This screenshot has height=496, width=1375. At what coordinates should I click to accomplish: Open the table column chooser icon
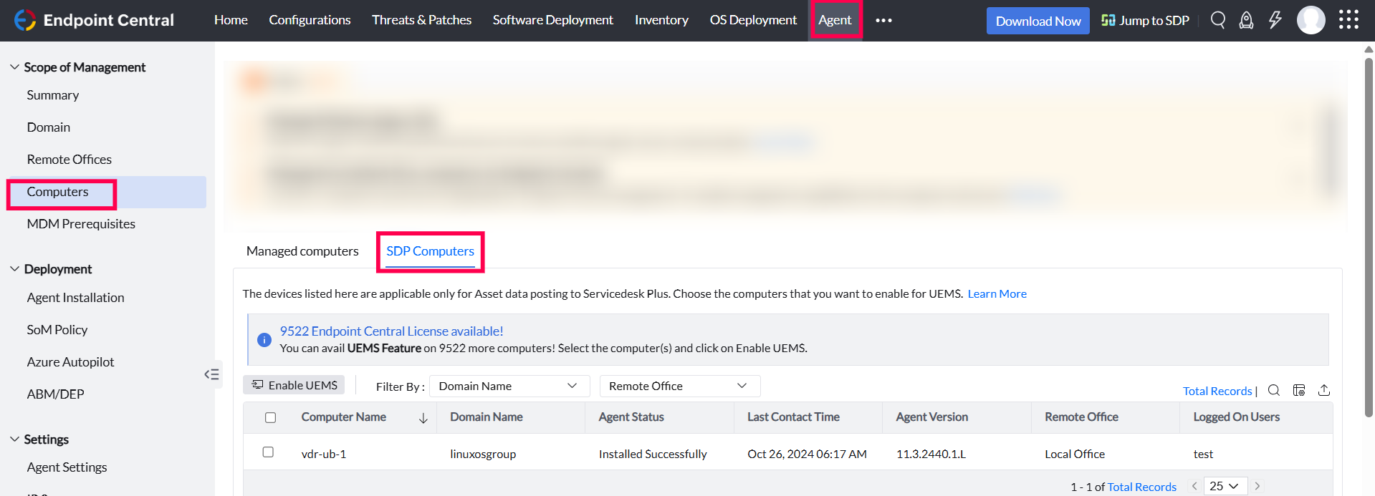(x=1299, y=390)
